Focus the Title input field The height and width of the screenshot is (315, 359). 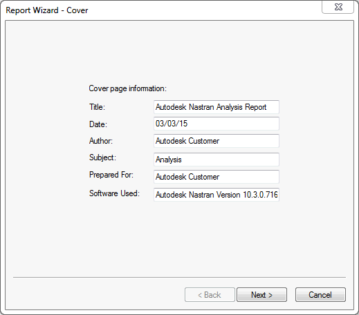pyautogui.click(x=217, y=107)
